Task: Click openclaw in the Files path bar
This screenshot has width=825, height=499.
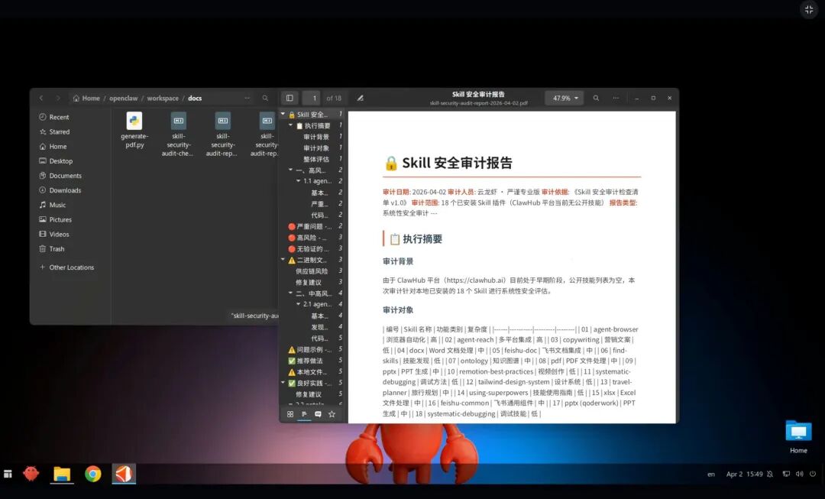Action: pyautogui.click(x=123, y=98)
